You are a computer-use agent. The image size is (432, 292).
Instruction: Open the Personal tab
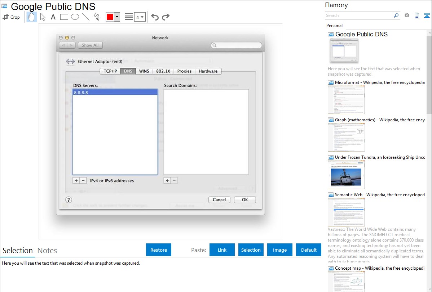click(335, 26)
